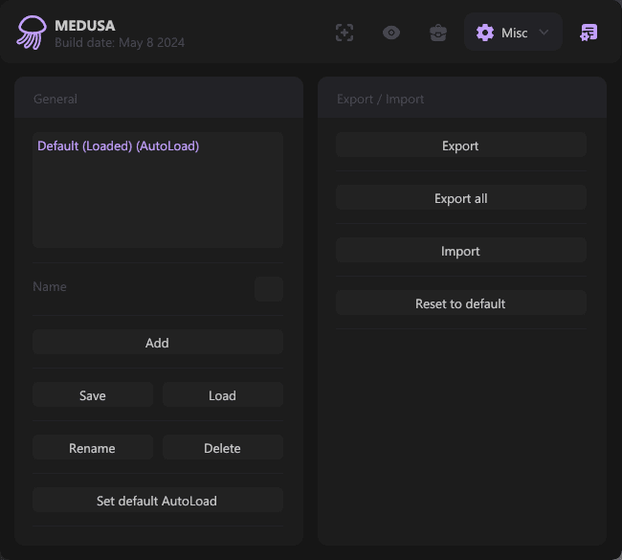The image size is (622, 560).
Task: Open the configs tab icon at far right
Action: click(x=589, y=33)
